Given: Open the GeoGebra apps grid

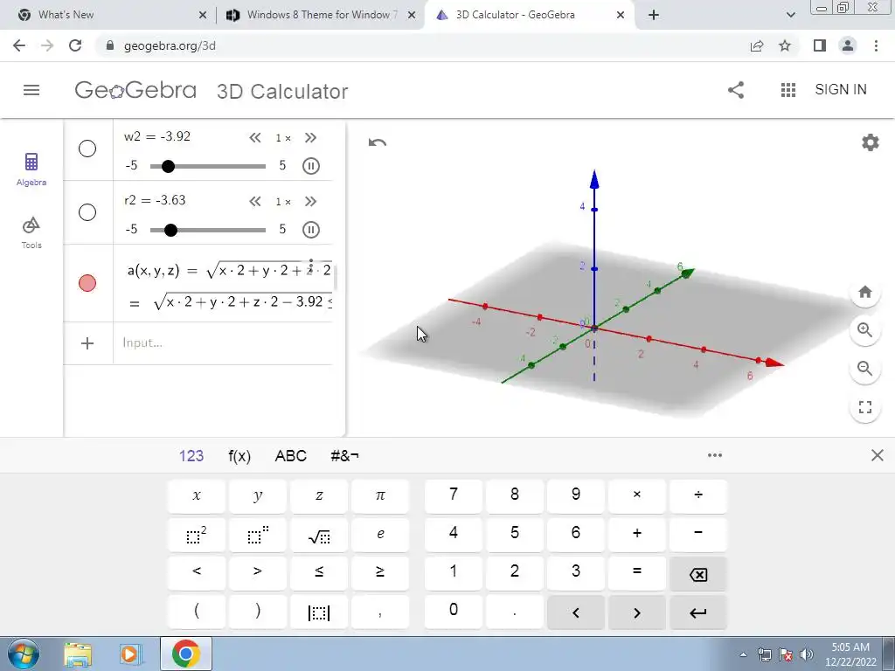Looking at the screenshot, I should pos(788,90).
